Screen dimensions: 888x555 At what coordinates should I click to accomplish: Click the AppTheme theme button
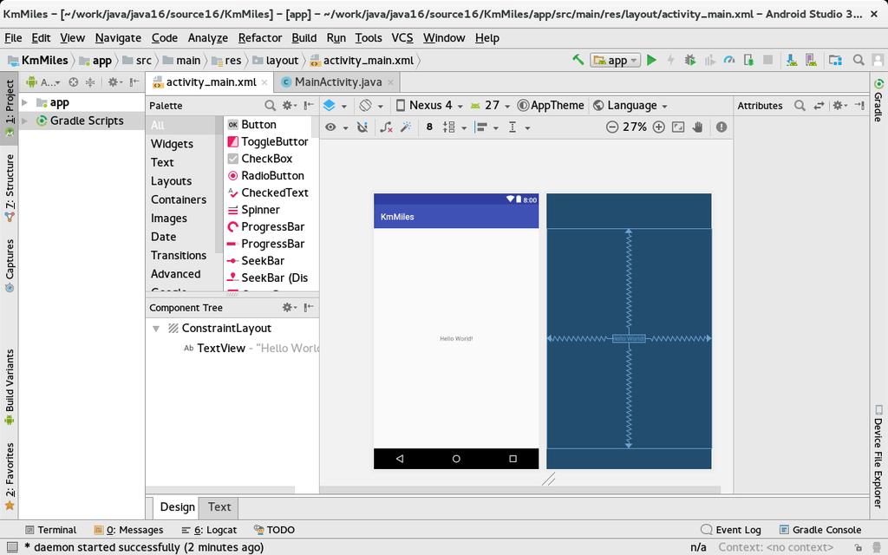point(551,105)
